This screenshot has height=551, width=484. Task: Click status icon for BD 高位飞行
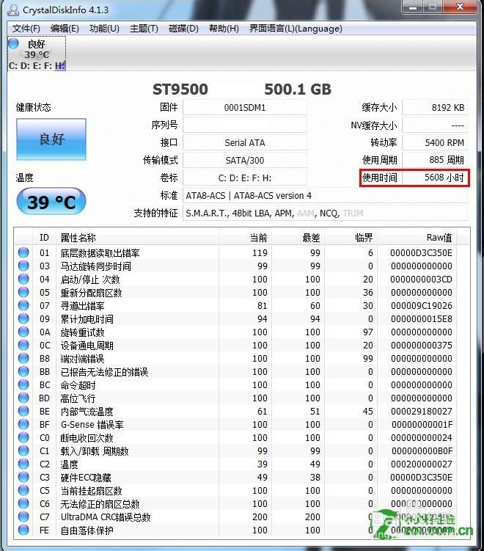coord(23,398)
